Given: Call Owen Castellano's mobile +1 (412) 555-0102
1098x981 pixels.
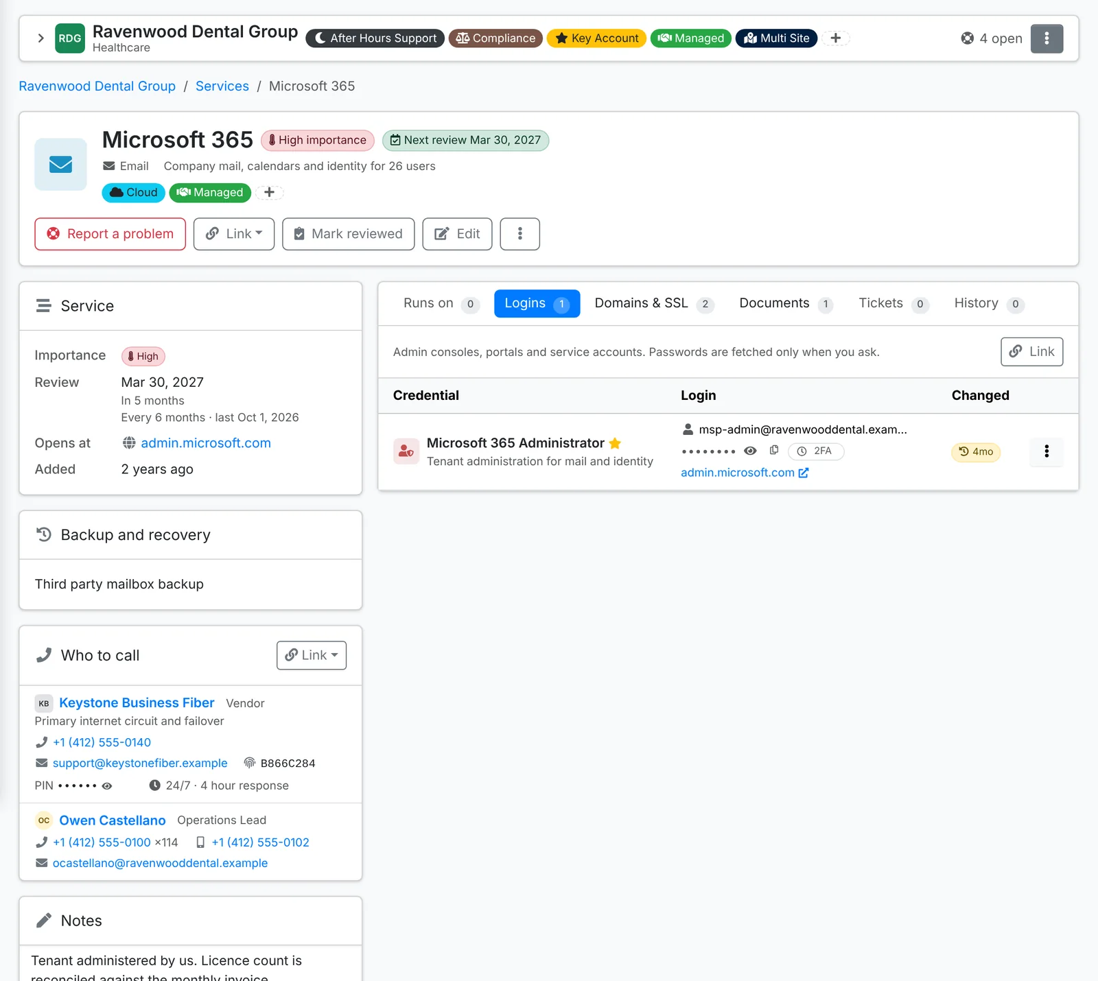Looking at the screenshot, I should [x=260, y=842].
